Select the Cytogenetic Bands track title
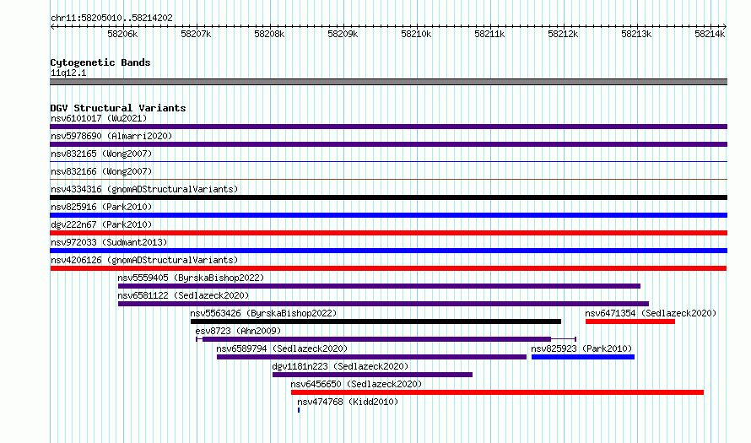The height and width of the screenshot is (443, 751). click(100, 62)
